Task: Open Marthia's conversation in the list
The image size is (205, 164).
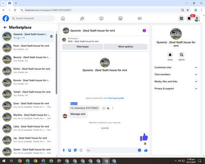Action: click(28, 117)
